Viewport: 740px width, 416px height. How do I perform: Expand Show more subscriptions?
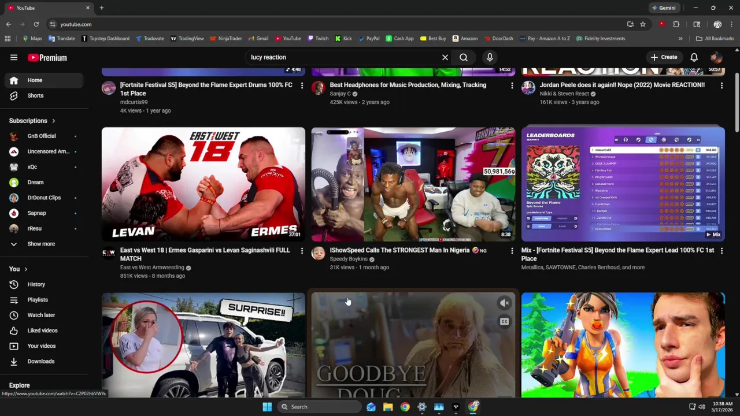(42, 244)
